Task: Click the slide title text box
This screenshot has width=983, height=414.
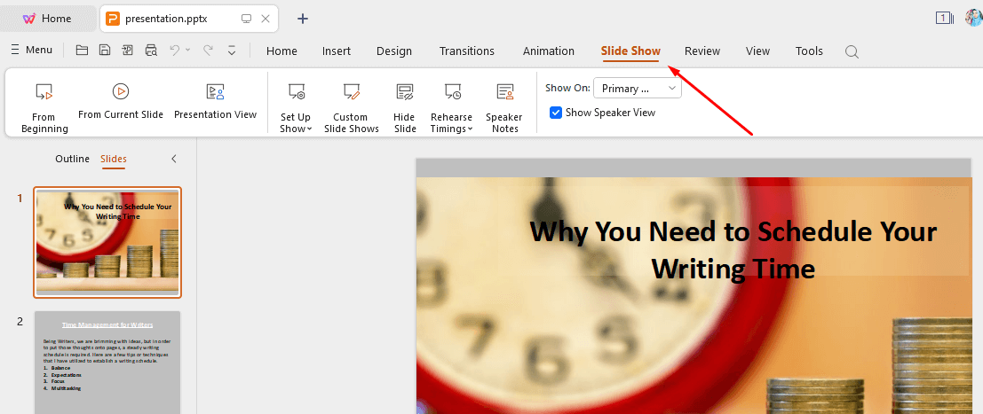Action: [733, 249]
